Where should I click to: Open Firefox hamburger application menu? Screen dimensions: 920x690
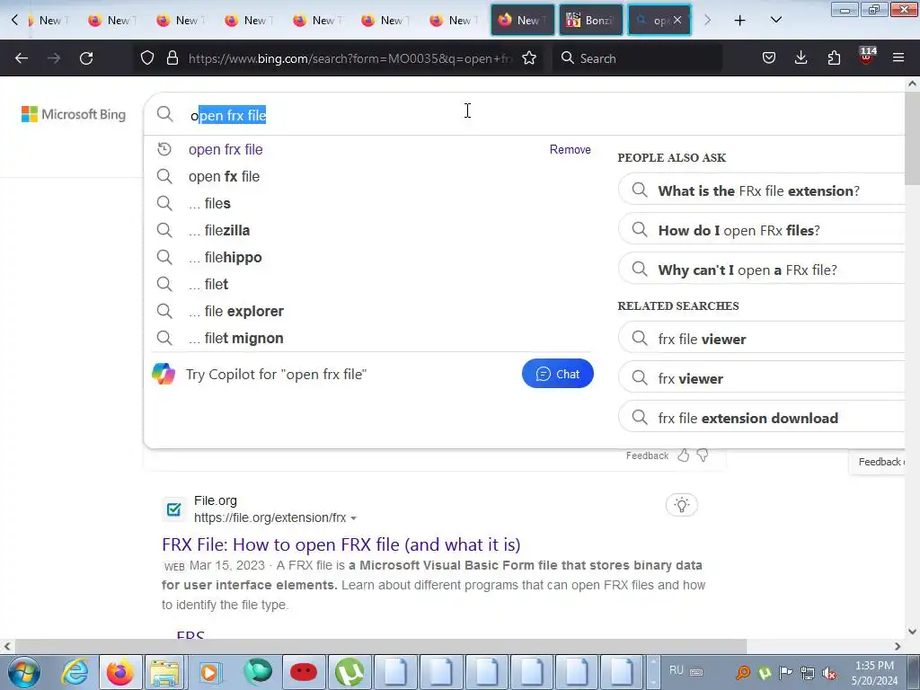click(898, 58)
